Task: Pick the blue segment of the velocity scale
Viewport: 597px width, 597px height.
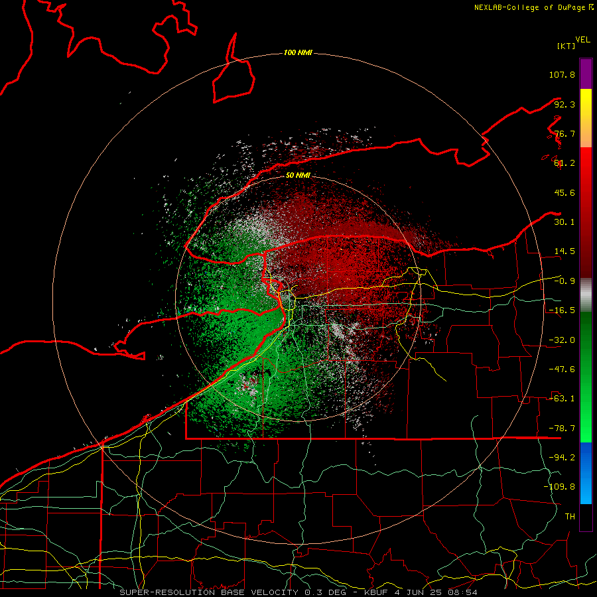Action: coord(586,473)
